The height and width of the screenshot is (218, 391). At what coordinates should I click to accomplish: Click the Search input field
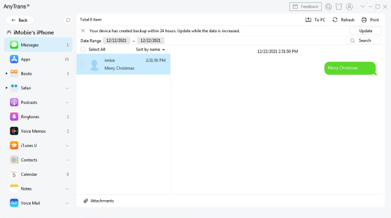click(363, 40)
